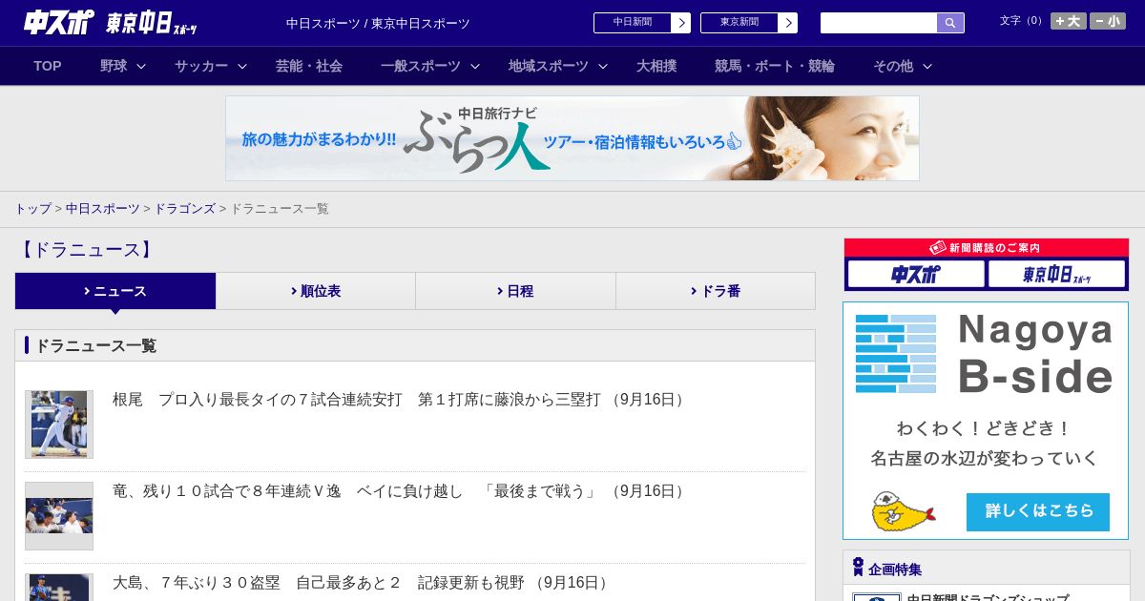Click the search magnifier button
This screenshot has width=1145, height=601.
950,23
